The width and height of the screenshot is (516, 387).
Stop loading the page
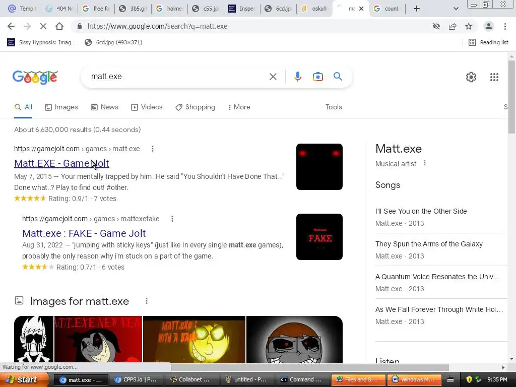(43, 26)
